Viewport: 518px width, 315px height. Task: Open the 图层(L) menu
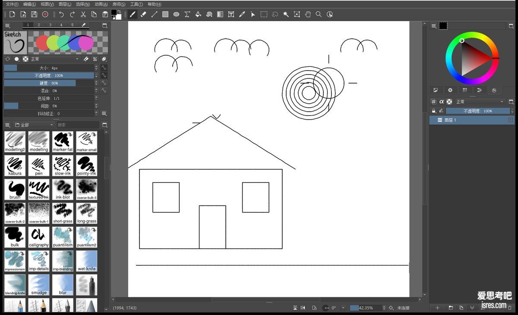point(65,4)
